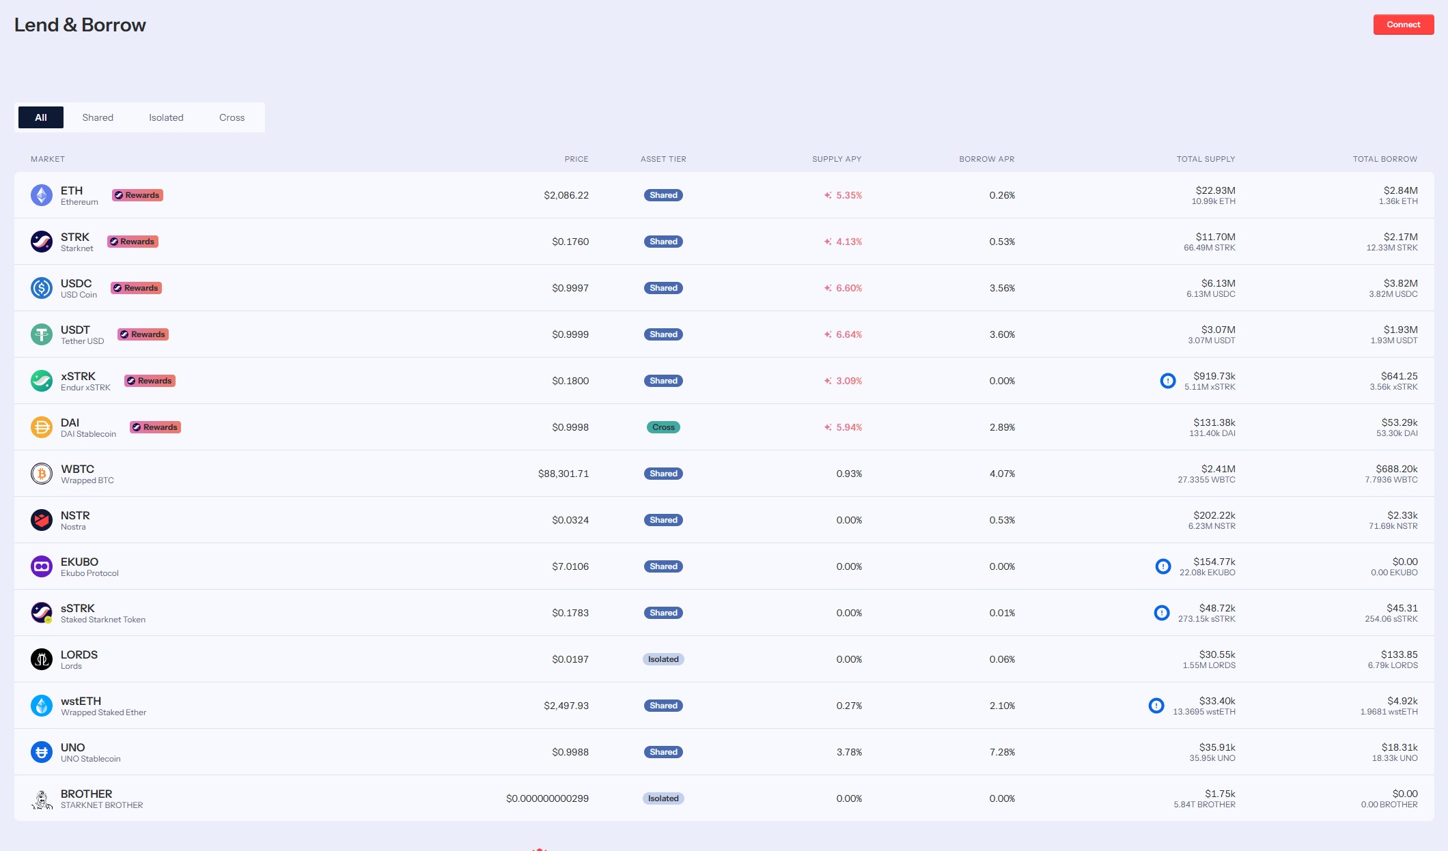1448x851 pixels.
Task: Click the alert icon next to wstETH supply
Action: click(1156, 706)
